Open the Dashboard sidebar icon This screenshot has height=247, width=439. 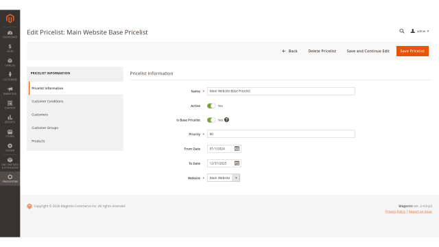[10, 34]
